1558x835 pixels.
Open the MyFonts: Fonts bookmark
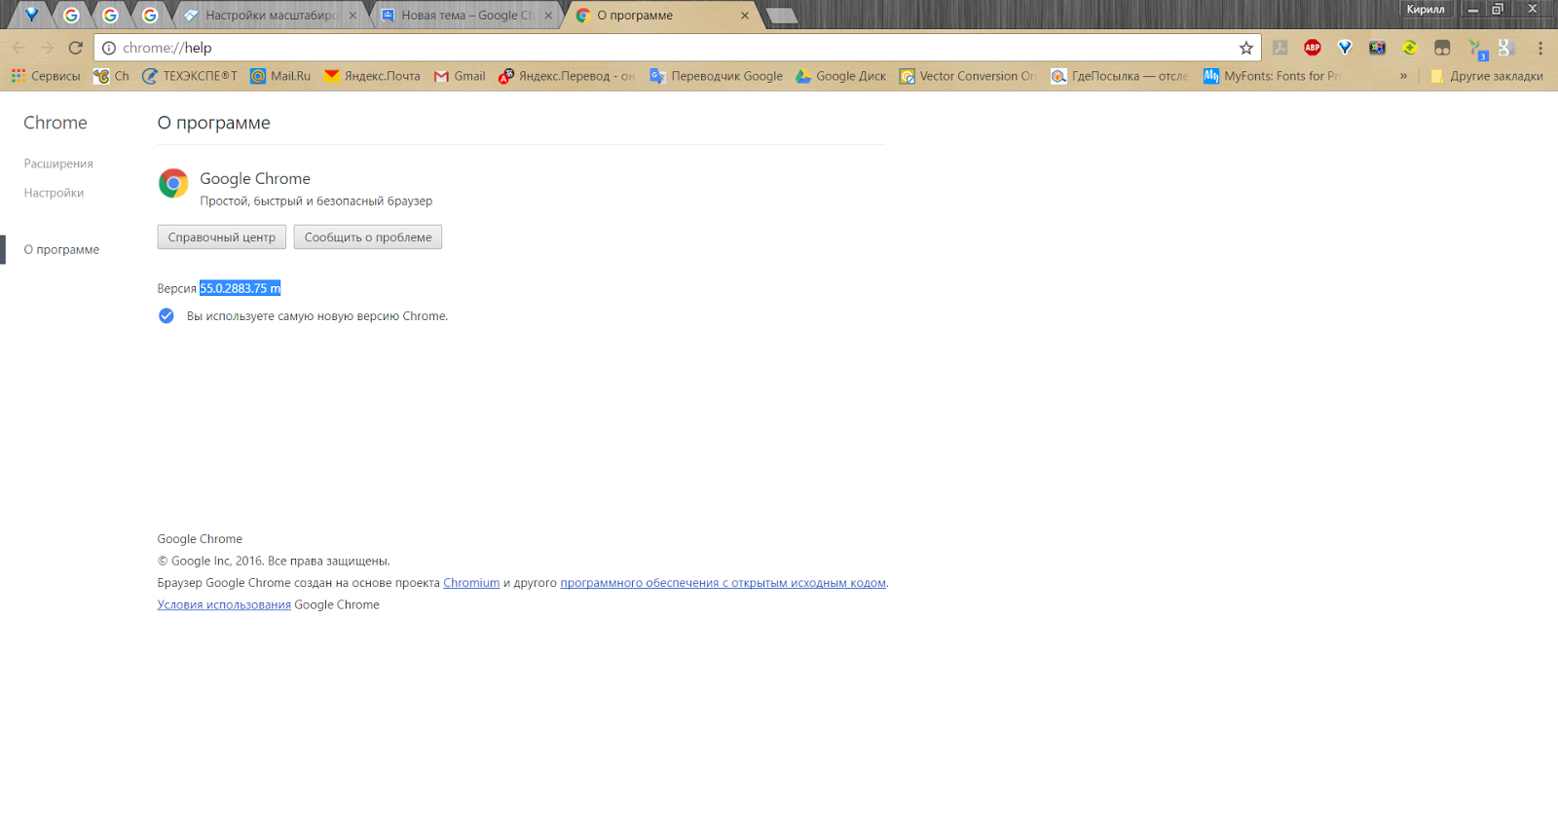[1272, 76]
